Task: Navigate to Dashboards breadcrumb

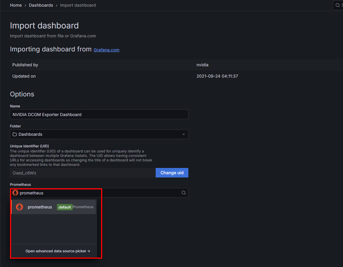Action: pos(41,5)
